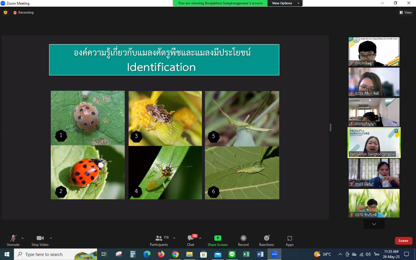
Task: Click the encryption shield icon
Action: 5,12
